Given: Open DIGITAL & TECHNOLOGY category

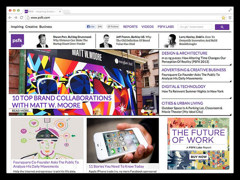Looking at the screenshot, I should pyautogui.click(x=183, y=87).
